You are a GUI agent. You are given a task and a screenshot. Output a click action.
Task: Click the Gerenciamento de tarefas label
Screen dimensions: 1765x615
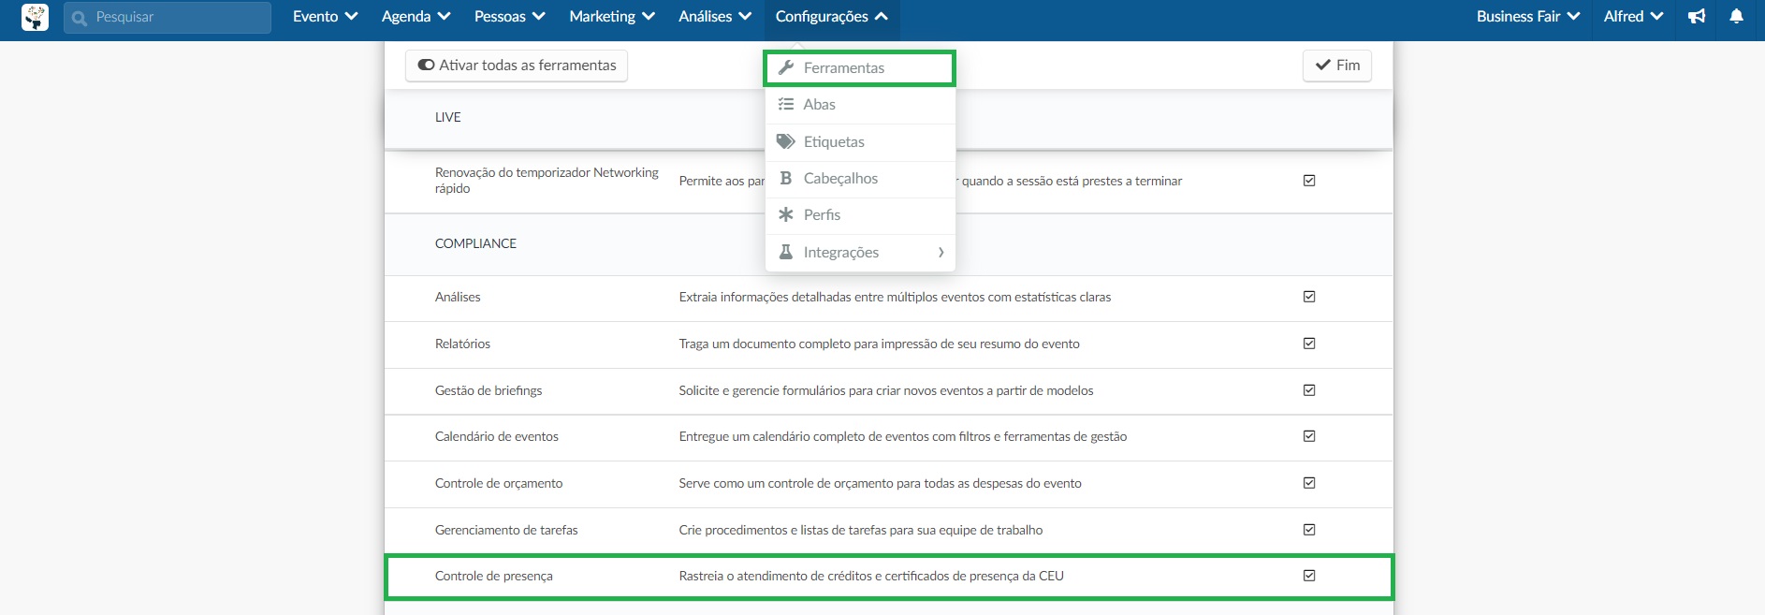coord(506,530)
